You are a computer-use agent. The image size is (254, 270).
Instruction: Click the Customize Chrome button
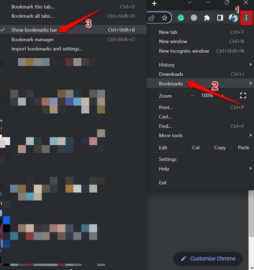tap(208, 258)
